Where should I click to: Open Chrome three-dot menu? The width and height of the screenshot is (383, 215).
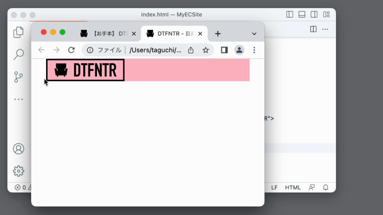point(254,50)
